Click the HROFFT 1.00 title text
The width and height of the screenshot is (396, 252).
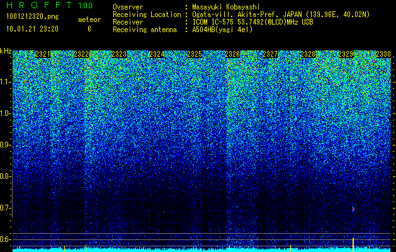[x=49, y=5]
